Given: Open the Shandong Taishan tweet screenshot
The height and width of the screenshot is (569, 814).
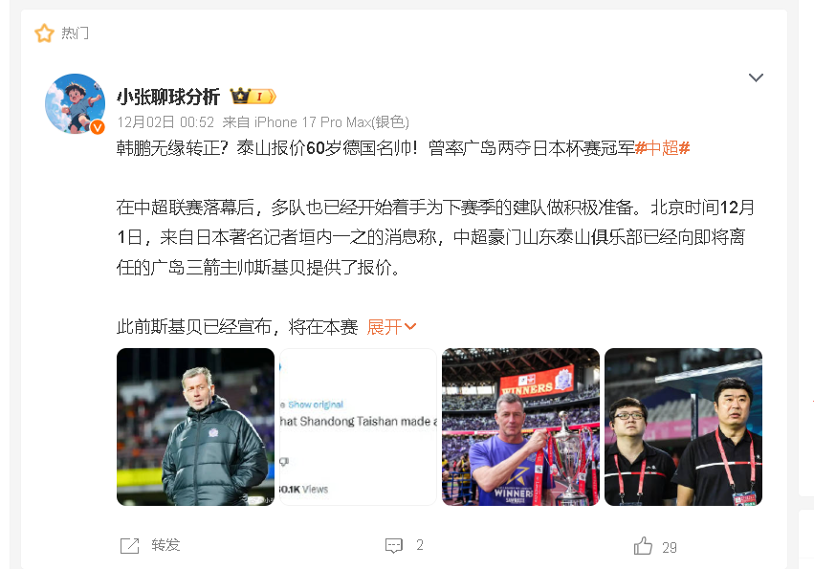Looking at the screenshot, I should pos(358,427).
